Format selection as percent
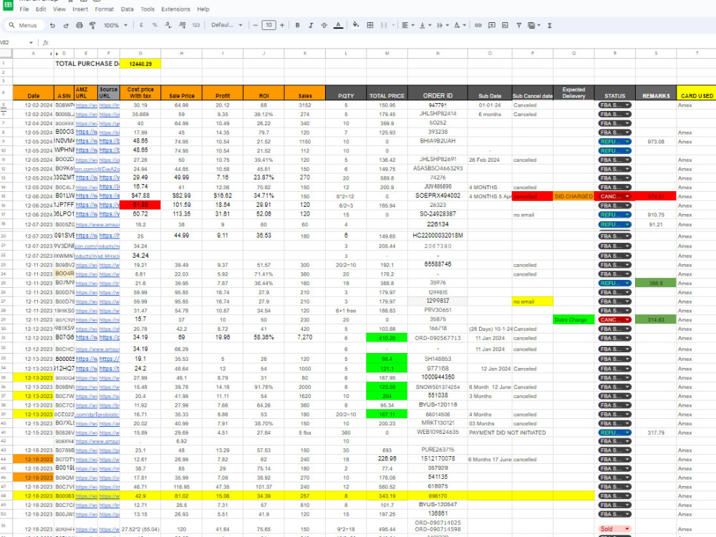 pos(155,26)
